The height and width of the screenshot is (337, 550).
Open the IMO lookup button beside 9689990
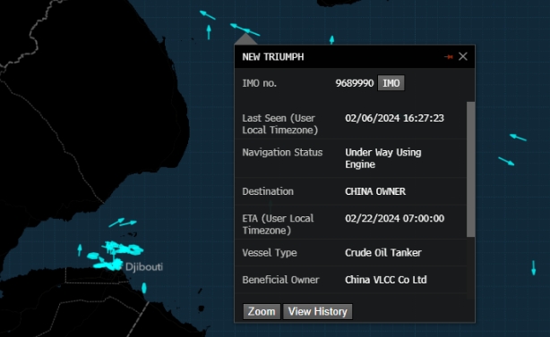coord(391,83)
